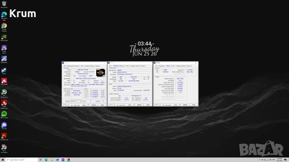
Task: Select CPU tab in CPU-Z Mainboard window
Action: (x=110, y=66)
